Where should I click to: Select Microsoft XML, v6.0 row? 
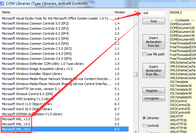point(64,129)
